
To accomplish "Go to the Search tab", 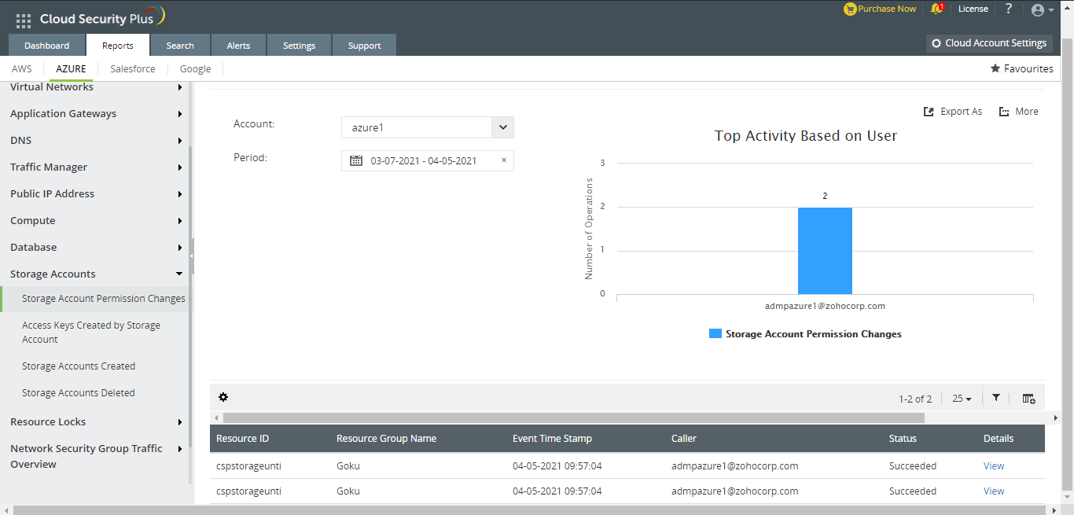I will [180, 46].
